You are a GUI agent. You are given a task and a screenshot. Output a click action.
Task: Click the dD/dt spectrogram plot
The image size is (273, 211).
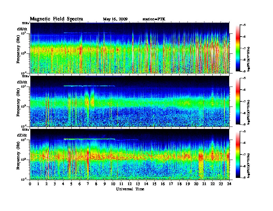coord(130,101)
